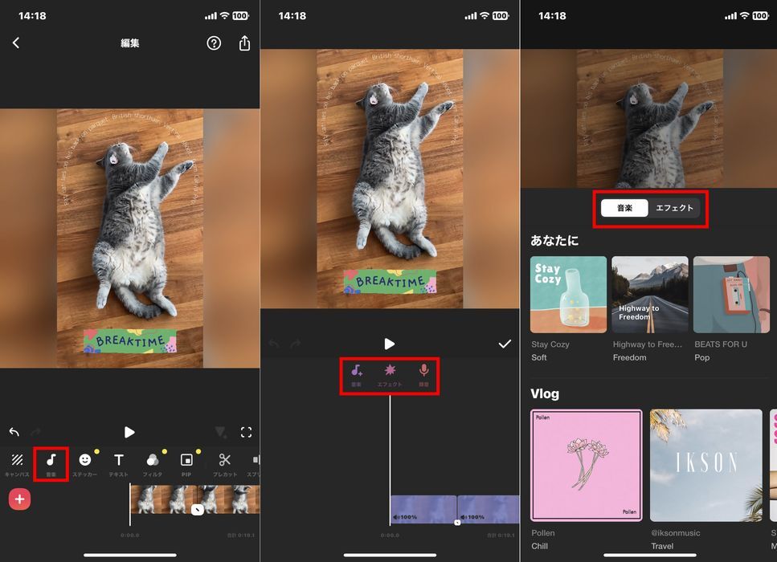Tap the プレカット scissors tool
Viewport: 777px width, 562px height.
point(224,463)
